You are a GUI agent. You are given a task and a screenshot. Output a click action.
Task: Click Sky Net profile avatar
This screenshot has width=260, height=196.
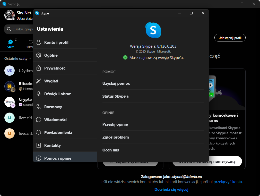[10, 15]
